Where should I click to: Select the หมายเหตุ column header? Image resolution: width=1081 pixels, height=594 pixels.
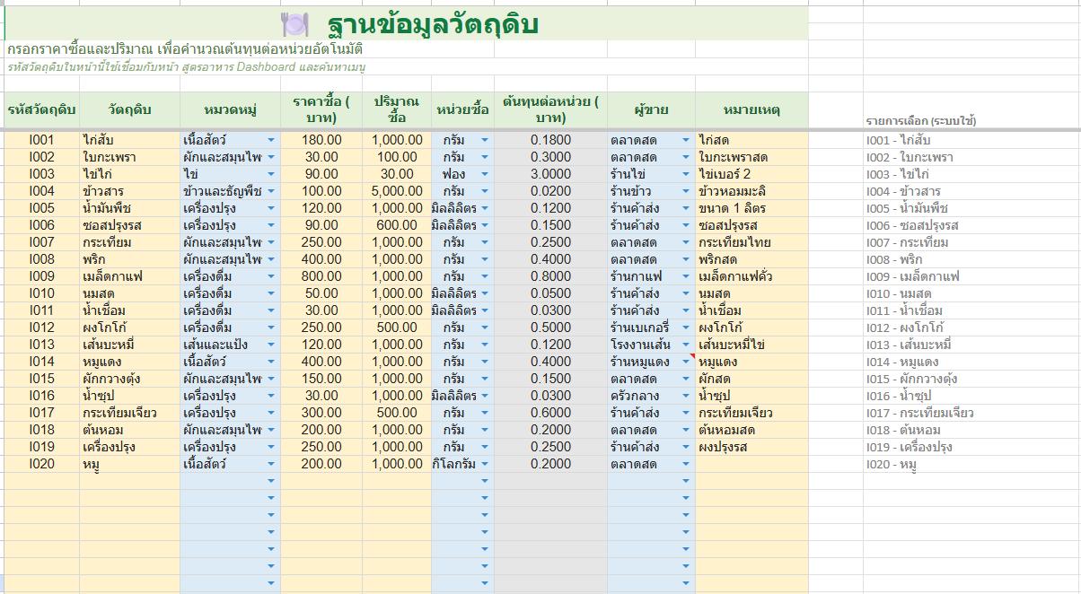click(751, 109)
